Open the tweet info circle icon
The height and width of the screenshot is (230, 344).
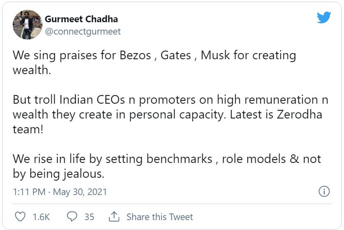tap(324, 191)
